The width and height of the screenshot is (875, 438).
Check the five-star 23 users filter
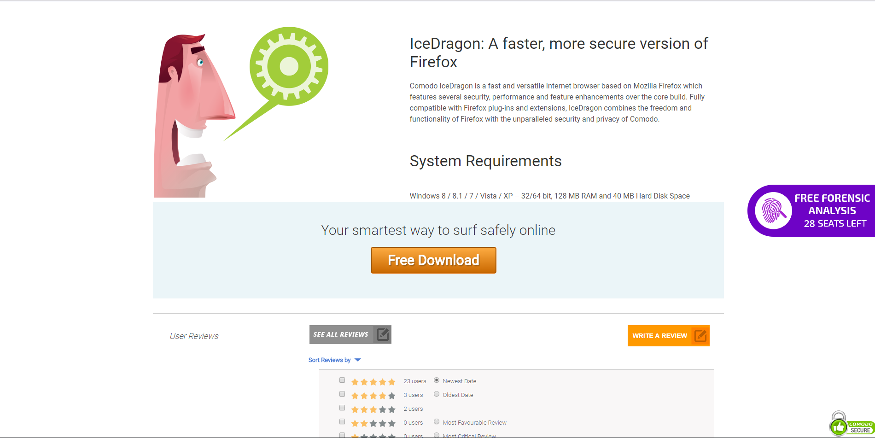pos(342,380)
